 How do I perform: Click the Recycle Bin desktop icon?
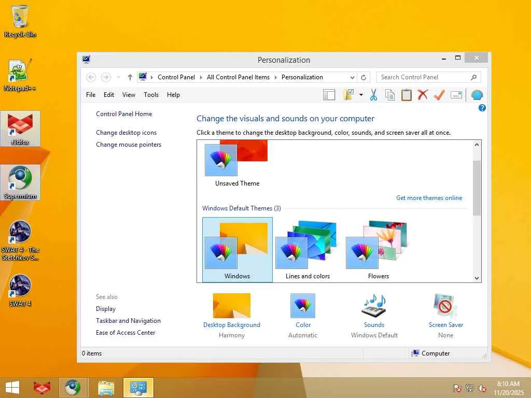[20, 21]
